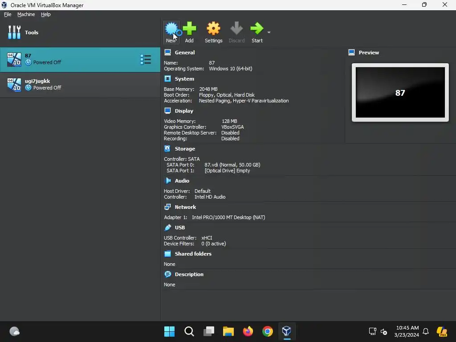Open notifications bell in system tray

(x=426, y=331)
